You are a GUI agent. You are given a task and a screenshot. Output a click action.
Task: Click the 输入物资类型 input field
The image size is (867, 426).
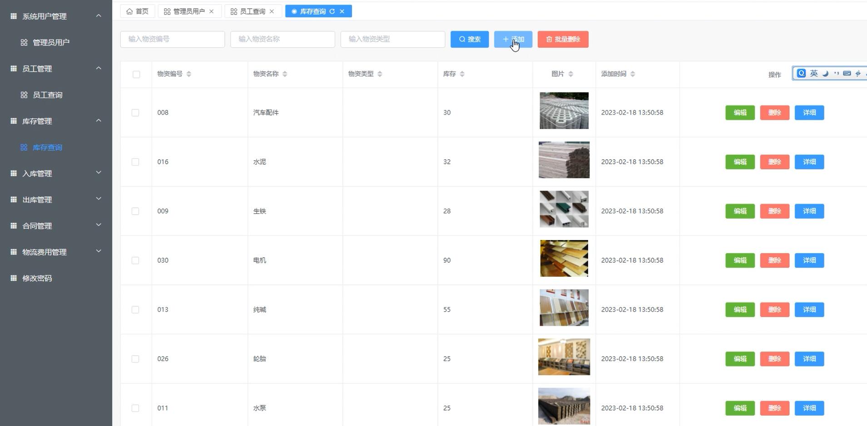tap(393, 39)
